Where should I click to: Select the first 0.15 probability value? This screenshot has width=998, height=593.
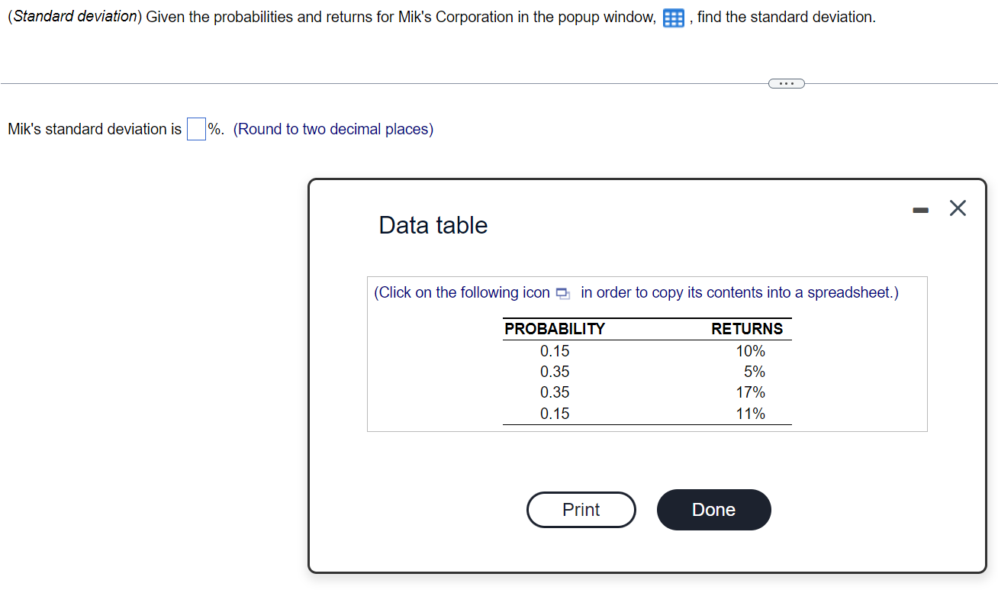555,350
